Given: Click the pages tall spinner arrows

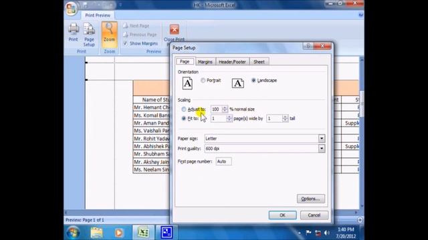Looking at the screenshot, I should [x=286, y=119].
